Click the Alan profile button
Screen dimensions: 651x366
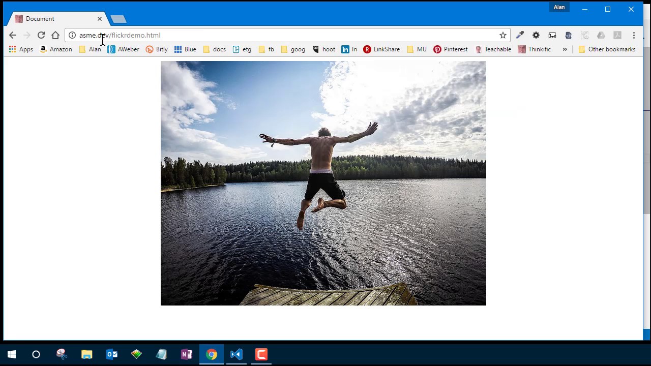(559, 7)
